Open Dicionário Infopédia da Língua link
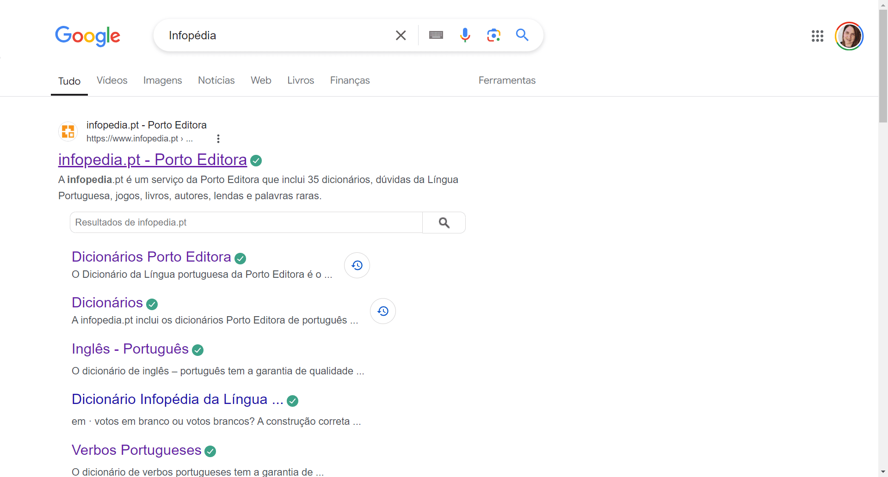The width and height of the screenshot is (888, 477). tap(178, 399)
